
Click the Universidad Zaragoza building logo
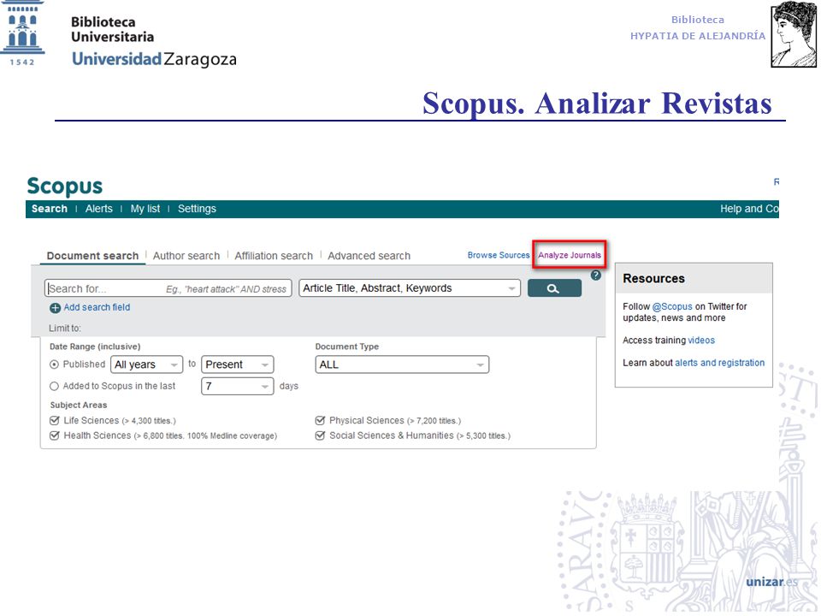click(22, 33)
